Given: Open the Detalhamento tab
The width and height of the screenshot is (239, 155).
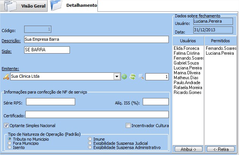Looking at the screenshot, I should 81,6.
